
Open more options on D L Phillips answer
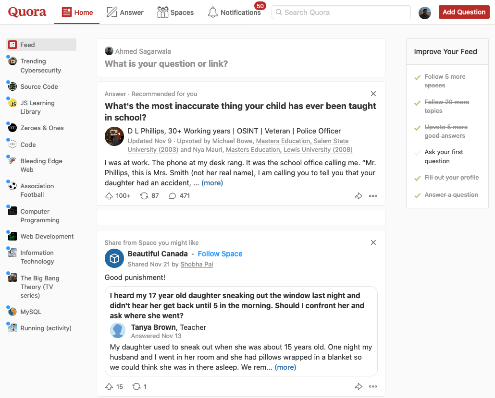(373, 196)
